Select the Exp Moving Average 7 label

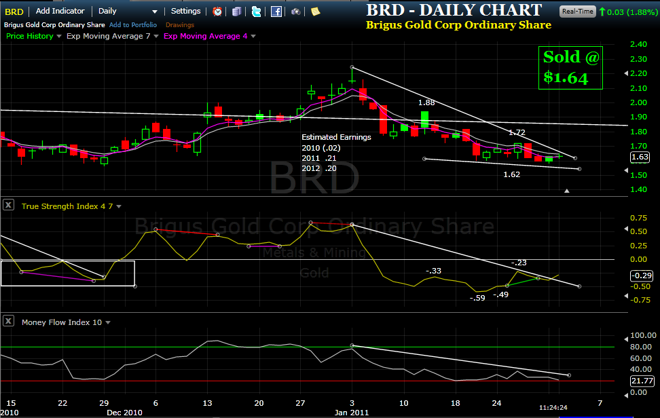coord(108,36)
